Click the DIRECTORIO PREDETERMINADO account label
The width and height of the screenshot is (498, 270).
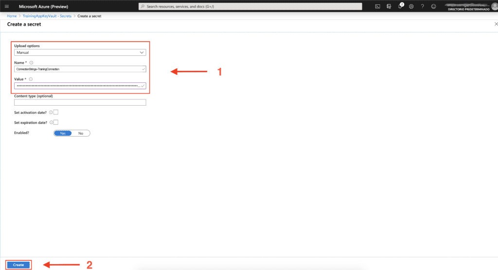tap(468, 9)
